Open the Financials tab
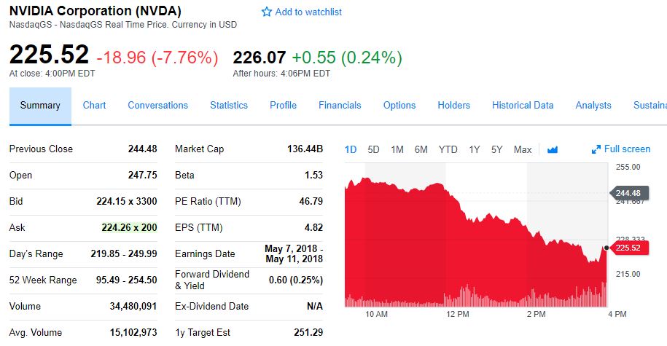This screenshot has width=667, height=346. click(340, 106)
